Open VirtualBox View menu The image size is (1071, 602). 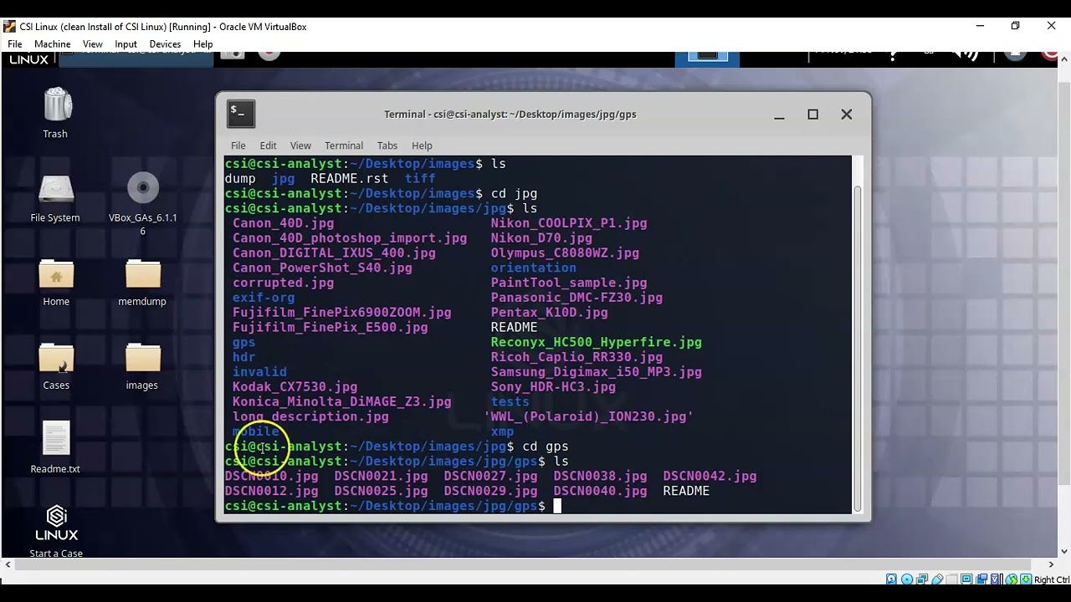coord(93,43)
